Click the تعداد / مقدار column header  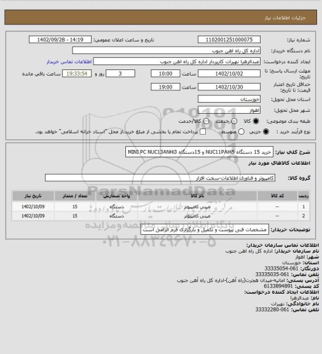pyautogui.click(x=75, y=195)
